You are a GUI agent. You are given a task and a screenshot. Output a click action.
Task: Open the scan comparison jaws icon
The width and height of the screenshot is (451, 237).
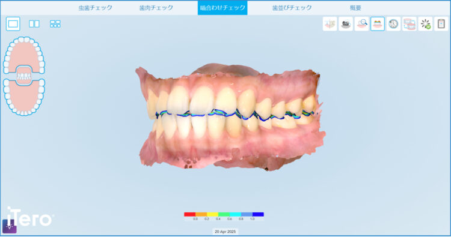click(x=410, y=24)
